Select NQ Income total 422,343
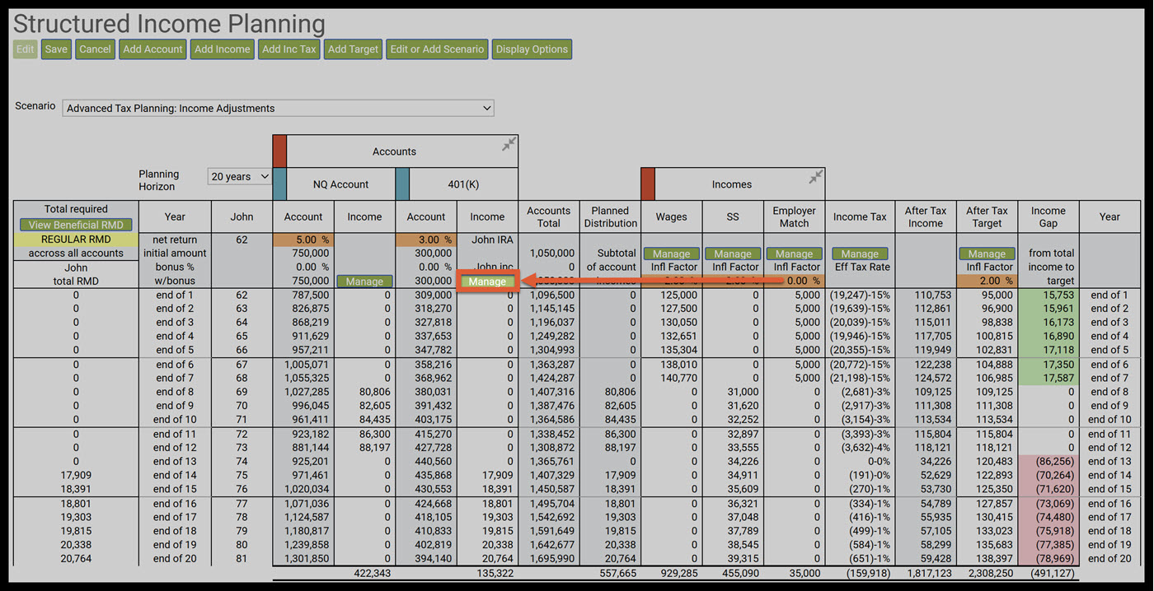Image resolution: width=1154 pixels, height=591 pixels. point(372,573)
